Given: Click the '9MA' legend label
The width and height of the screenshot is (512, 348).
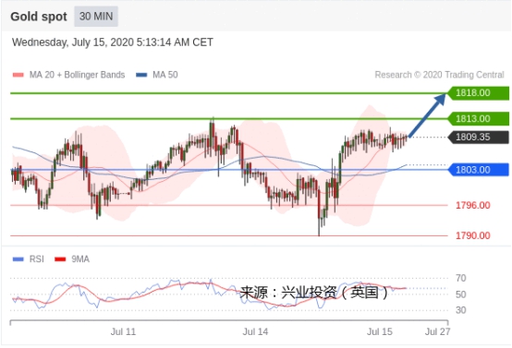Looking at the screenshot, I should [80, 259].
